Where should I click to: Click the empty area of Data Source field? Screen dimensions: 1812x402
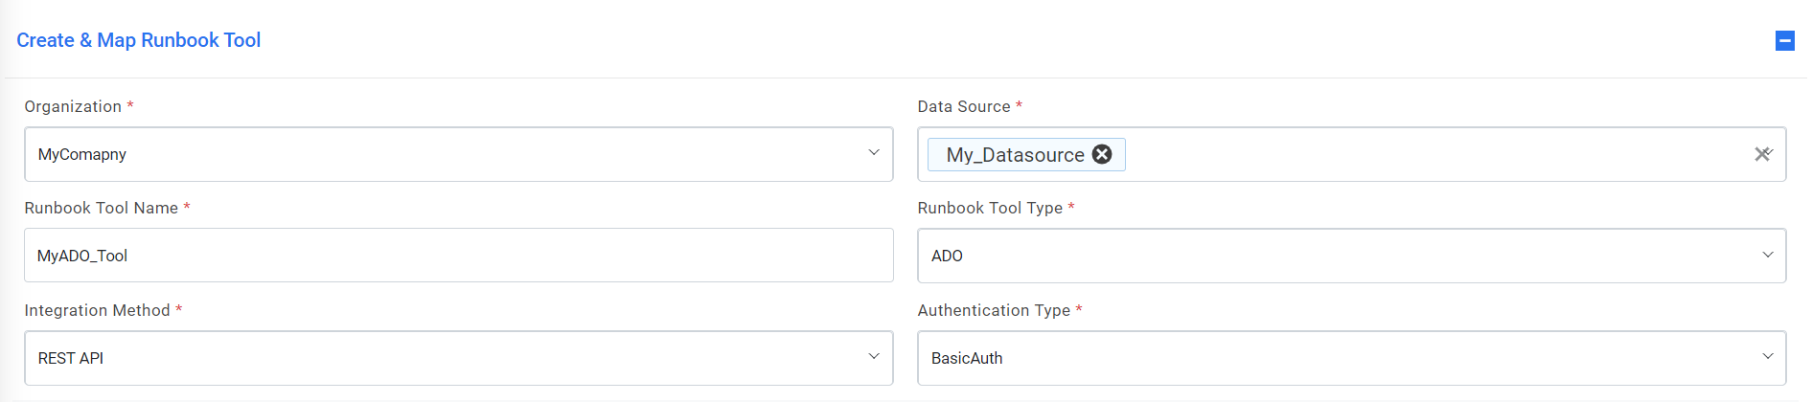pyautogui.click(x=1437, y=154)
